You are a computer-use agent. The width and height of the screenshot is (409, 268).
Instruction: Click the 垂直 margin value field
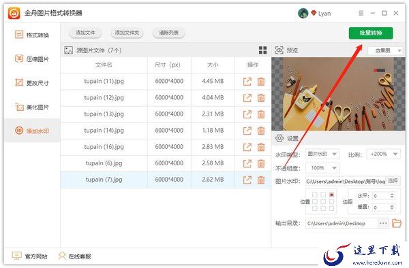pyautogui.click(x=381, y=207)
